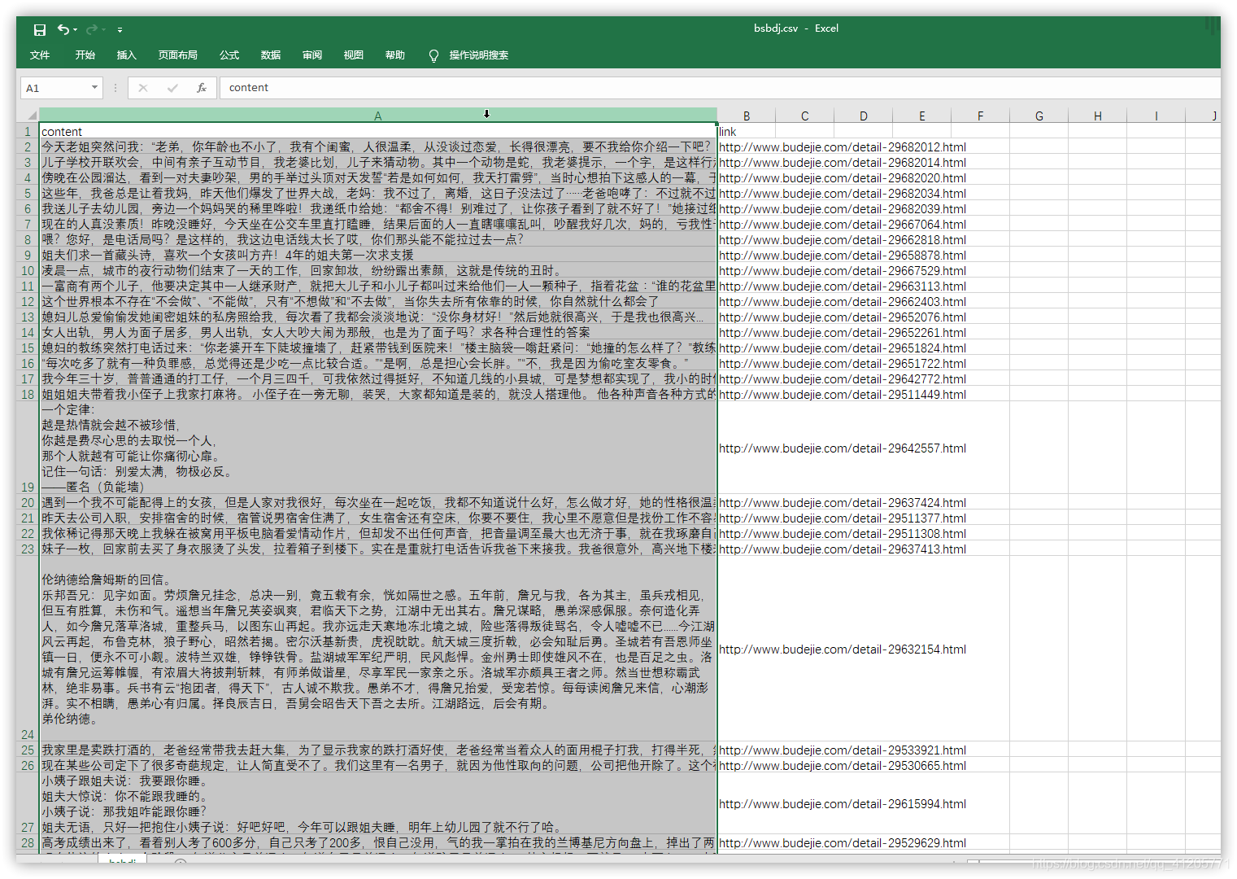Select column F header

pos(981,116)
